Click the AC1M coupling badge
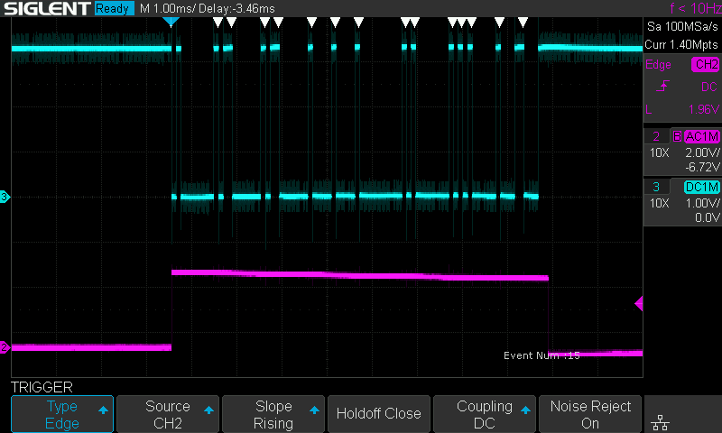 [x=702, y=136]
